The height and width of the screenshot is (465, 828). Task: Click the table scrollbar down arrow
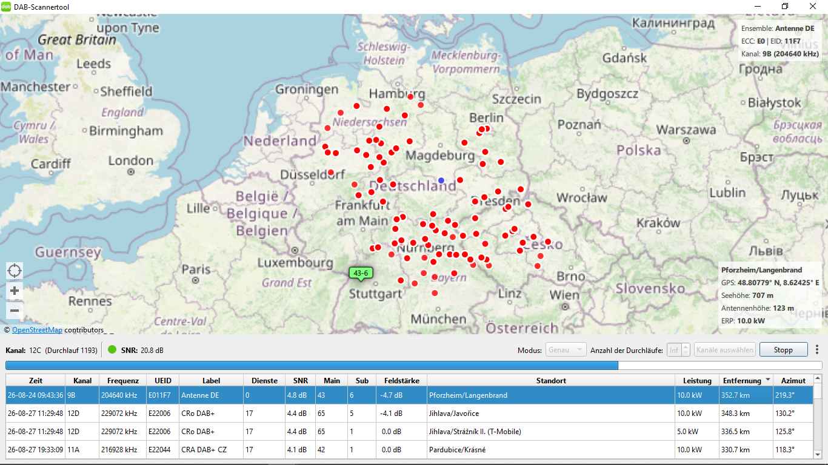click(818, 454)
